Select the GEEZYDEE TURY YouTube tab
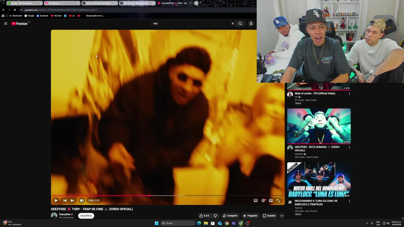404x227 pixels. (x=175, y=3)
